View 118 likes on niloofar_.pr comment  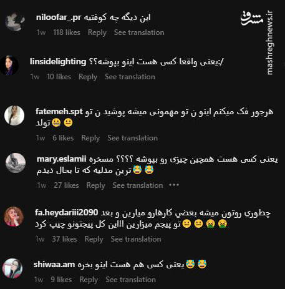tap(67, 32)
